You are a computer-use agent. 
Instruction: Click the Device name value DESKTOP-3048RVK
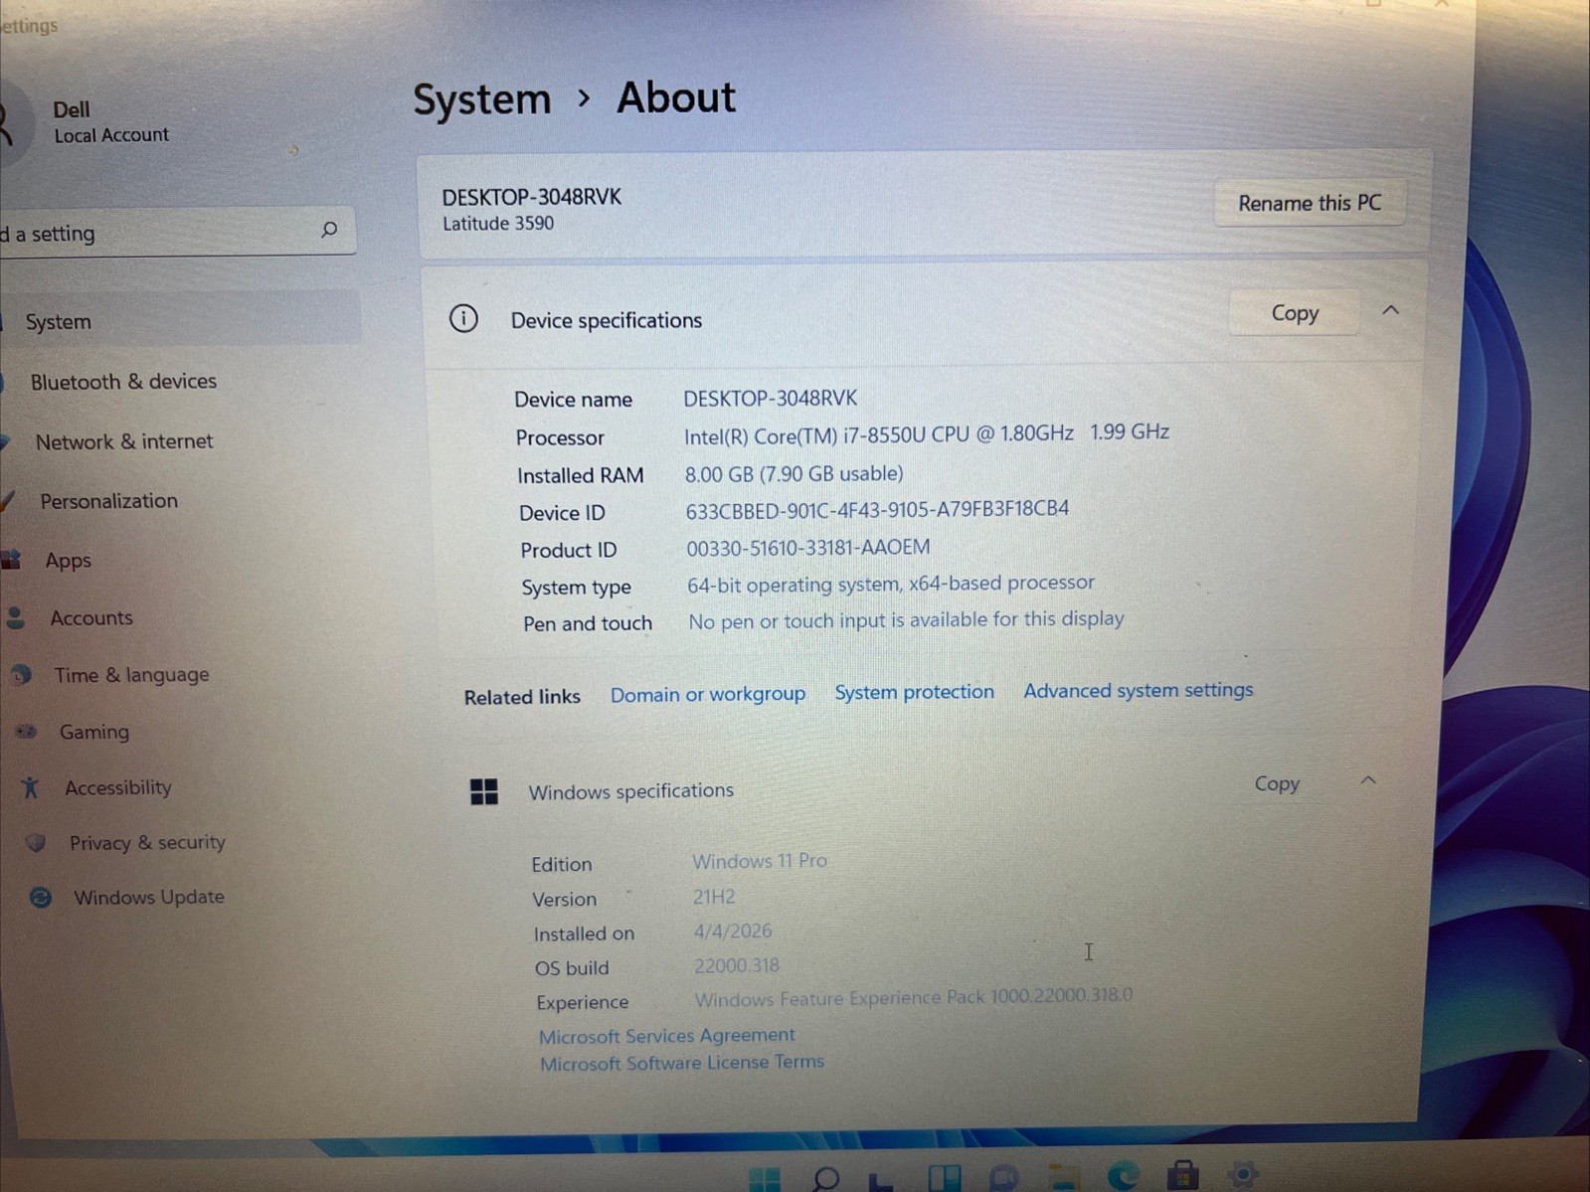tap(770, 398)
